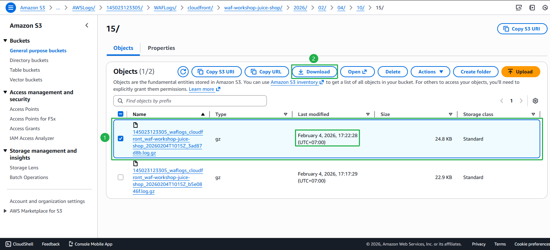Screen dimensions: 550x250
Task: Open Feedback in the footer
Action: (51, 244)
